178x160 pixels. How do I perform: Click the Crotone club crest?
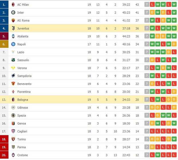tap(13, 155)
